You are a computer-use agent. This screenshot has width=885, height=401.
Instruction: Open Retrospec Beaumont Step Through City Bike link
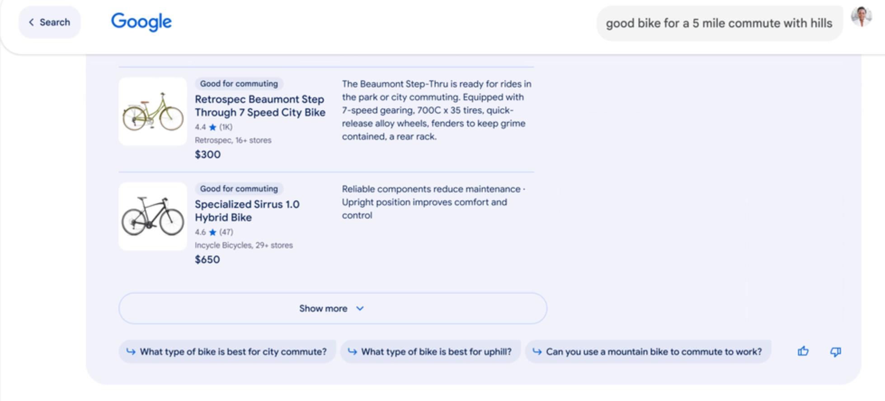coord(259,106)
